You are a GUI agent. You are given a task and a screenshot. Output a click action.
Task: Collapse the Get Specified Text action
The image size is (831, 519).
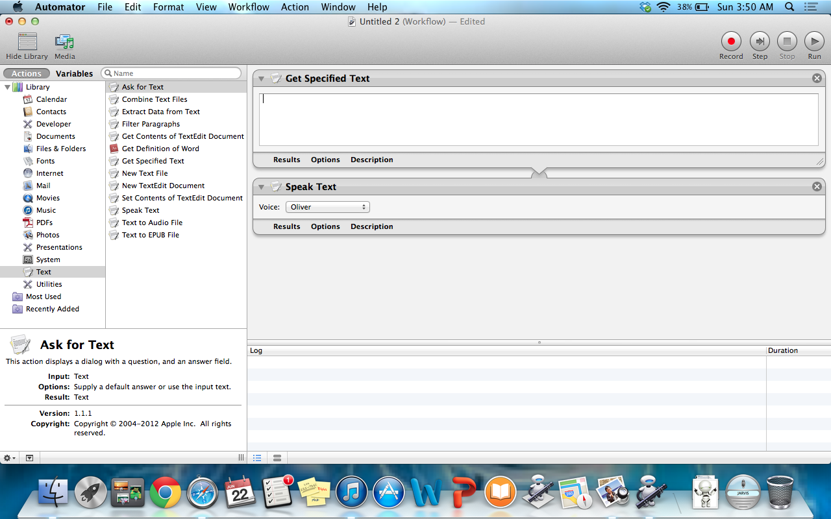click(261, 78)
